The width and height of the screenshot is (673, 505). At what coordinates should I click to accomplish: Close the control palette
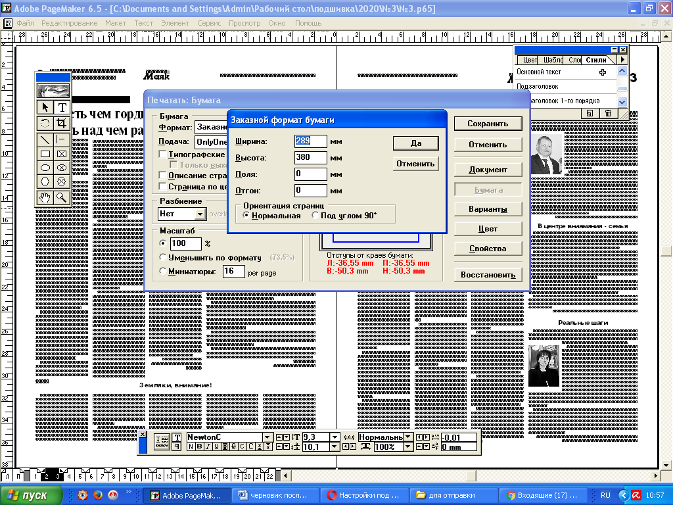click(143, 435)
